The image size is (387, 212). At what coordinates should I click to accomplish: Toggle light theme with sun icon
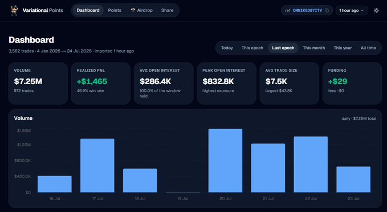click(x=376, y=10)
